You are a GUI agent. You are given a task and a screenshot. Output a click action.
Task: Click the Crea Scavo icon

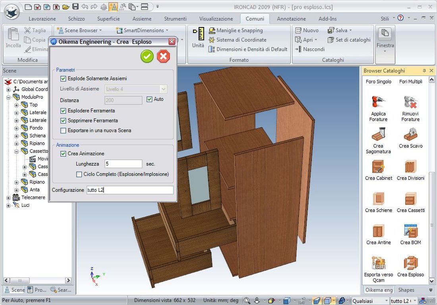click(410, 134)
